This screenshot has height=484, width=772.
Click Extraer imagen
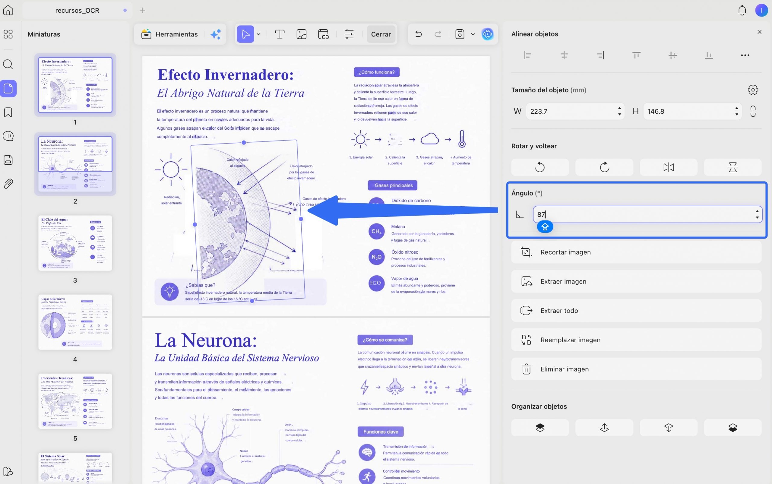[x=636, y=281]
